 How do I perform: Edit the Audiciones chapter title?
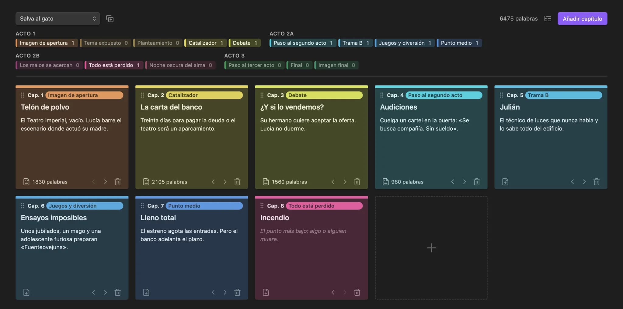point(399,107)
